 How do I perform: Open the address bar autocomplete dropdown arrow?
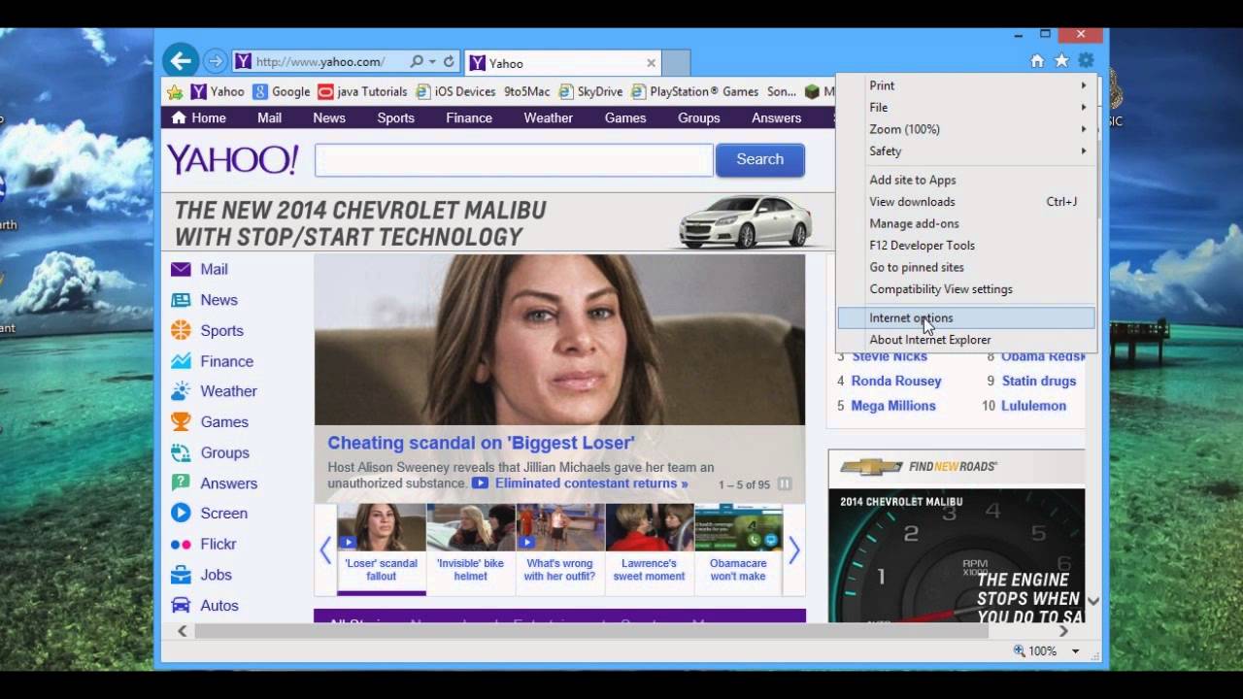coord(432,61)
